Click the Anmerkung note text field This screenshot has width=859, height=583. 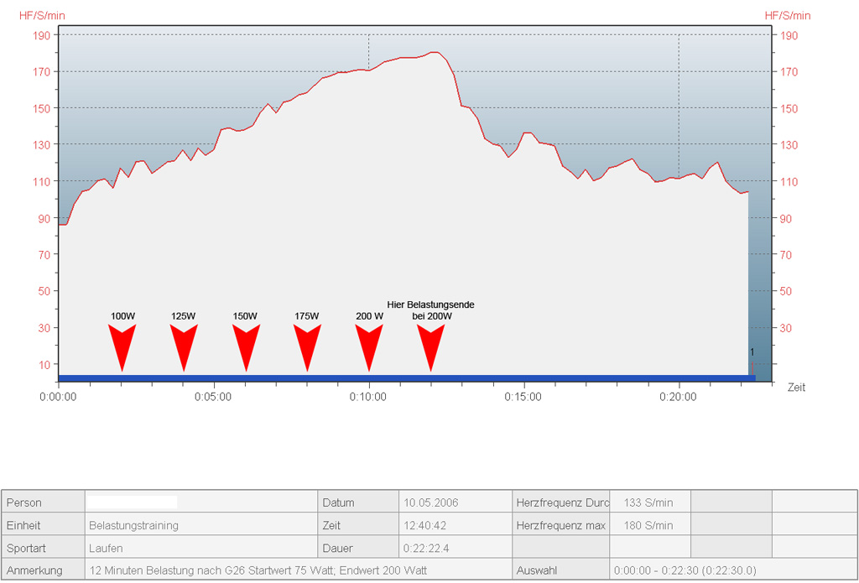pos(258,570)
